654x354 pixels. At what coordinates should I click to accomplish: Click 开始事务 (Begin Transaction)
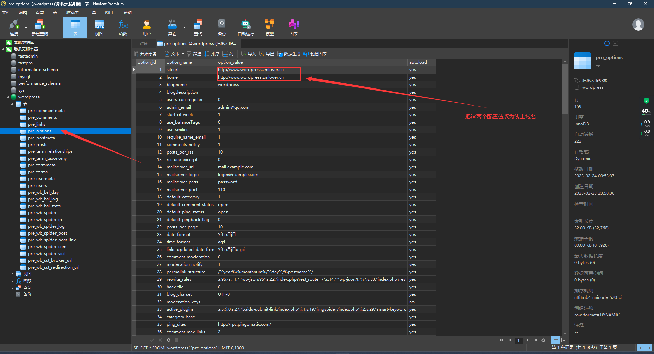tap(145, 54)
